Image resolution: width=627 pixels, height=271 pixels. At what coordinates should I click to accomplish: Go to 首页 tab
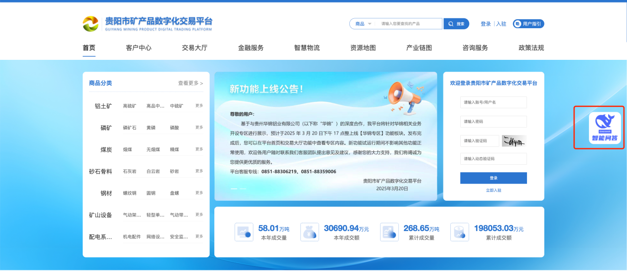coord(89,48)
